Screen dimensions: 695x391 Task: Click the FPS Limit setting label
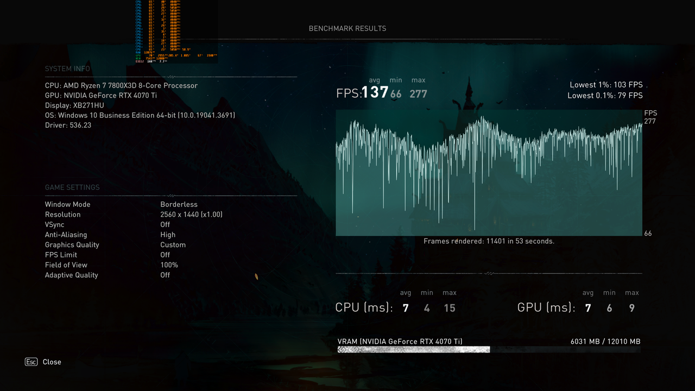(x=61, y=255)
